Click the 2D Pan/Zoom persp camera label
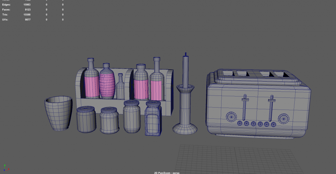The height and width of the screenshot is (174, 336). [x=167, y=173]
